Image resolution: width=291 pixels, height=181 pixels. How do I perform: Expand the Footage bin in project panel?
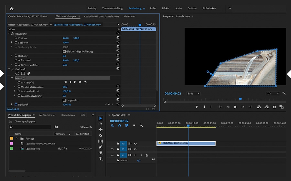click(x=17, y=139)
